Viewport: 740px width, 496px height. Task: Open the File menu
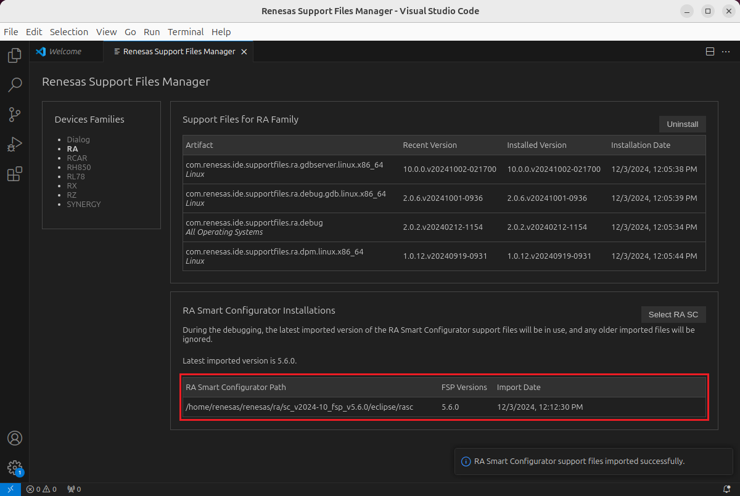[10, 32]
